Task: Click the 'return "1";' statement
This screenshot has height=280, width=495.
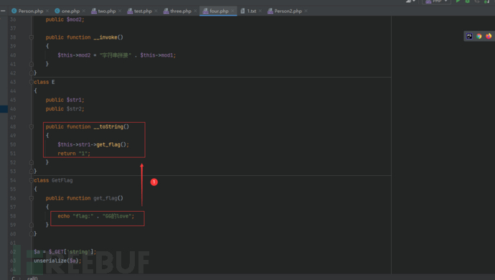Action: (x=74, y=154)
